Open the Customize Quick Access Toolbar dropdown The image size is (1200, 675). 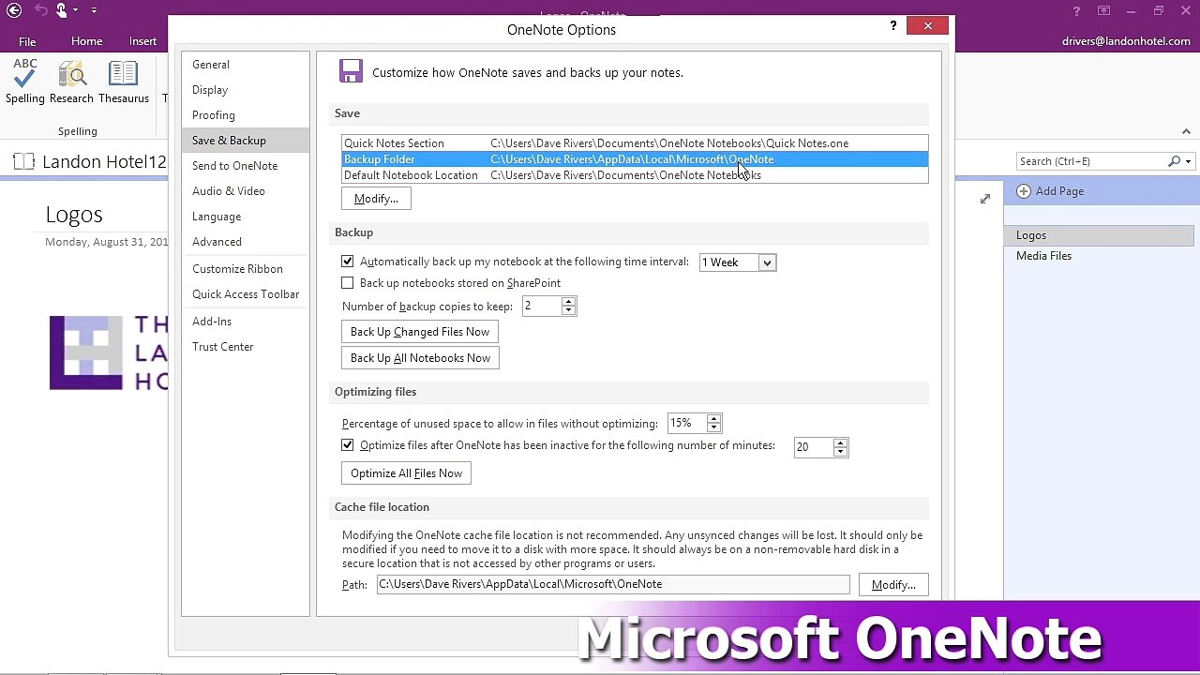pos(94,11)
